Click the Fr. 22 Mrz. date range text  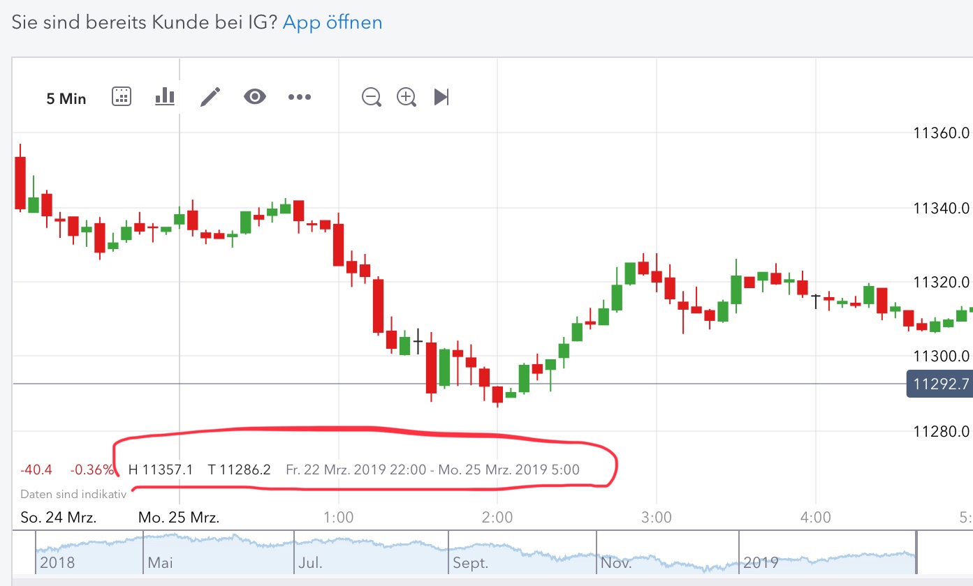click(432, 469)
